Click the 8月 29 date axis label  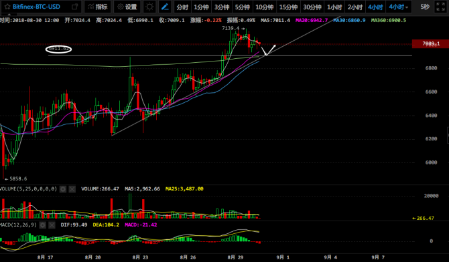pyautogui.click(x=235, y=257)
